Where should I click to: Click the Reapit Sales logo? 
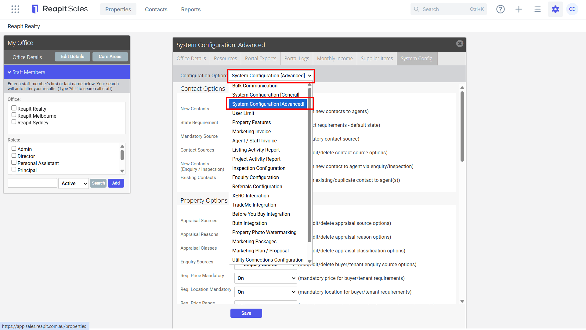tap(60, 9)
